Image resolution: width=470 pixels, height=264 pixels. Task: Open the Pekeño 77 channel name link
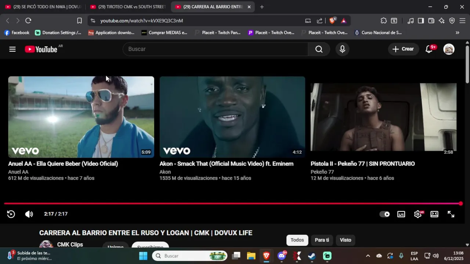coord(322,172)
